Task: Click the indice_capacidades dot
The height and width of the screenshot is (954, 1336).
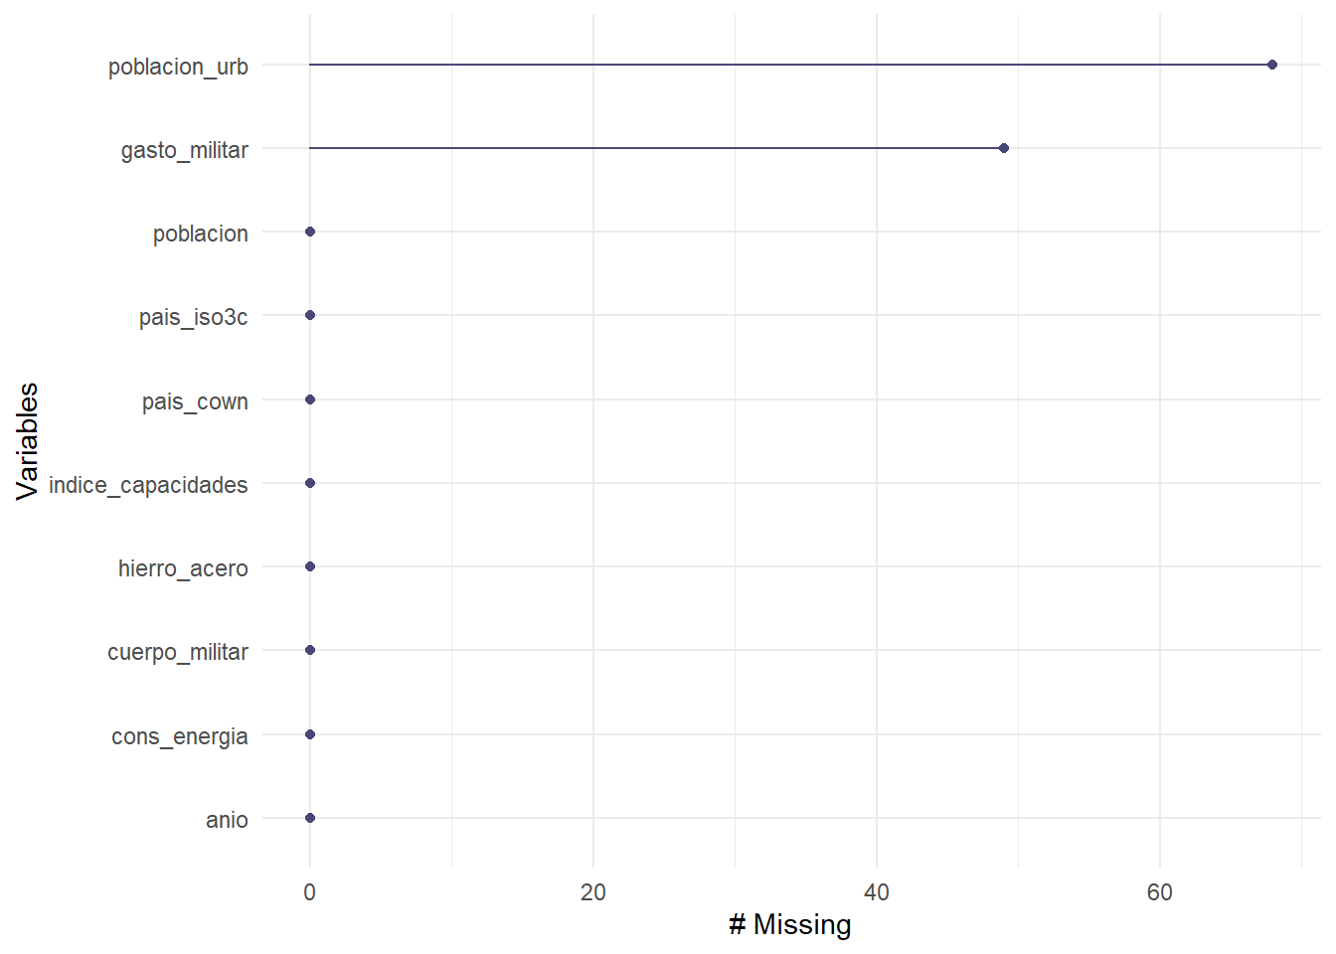Action: pos(310,483)
